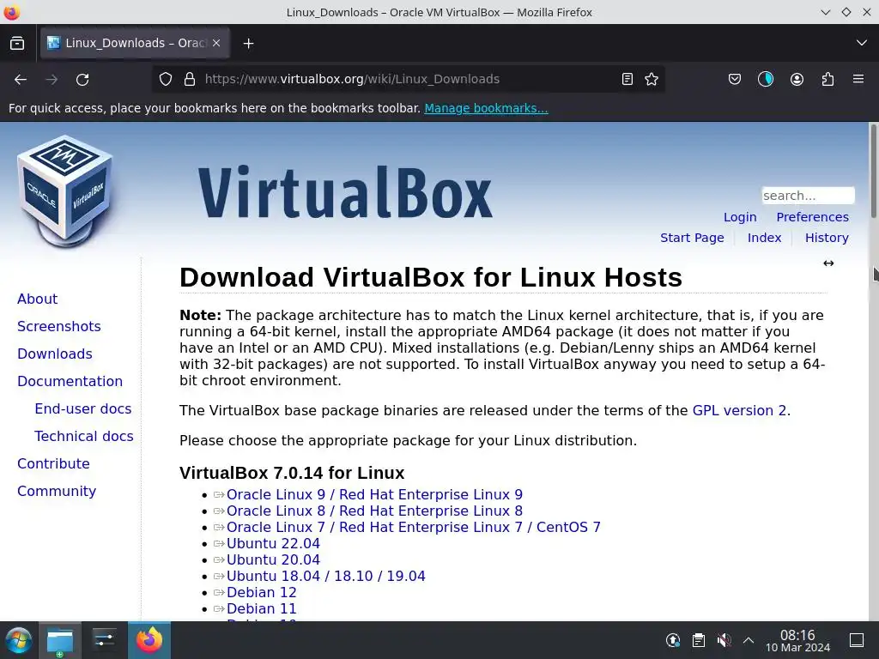Open Firefox account menu
The height and width of the screenshot is (659, 879).
797,79
